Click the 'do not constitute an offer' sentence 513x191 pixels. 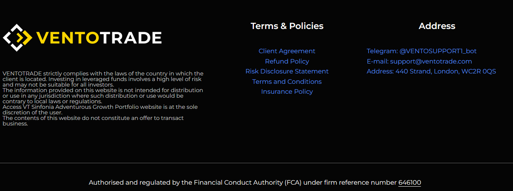tap(93, 121)
